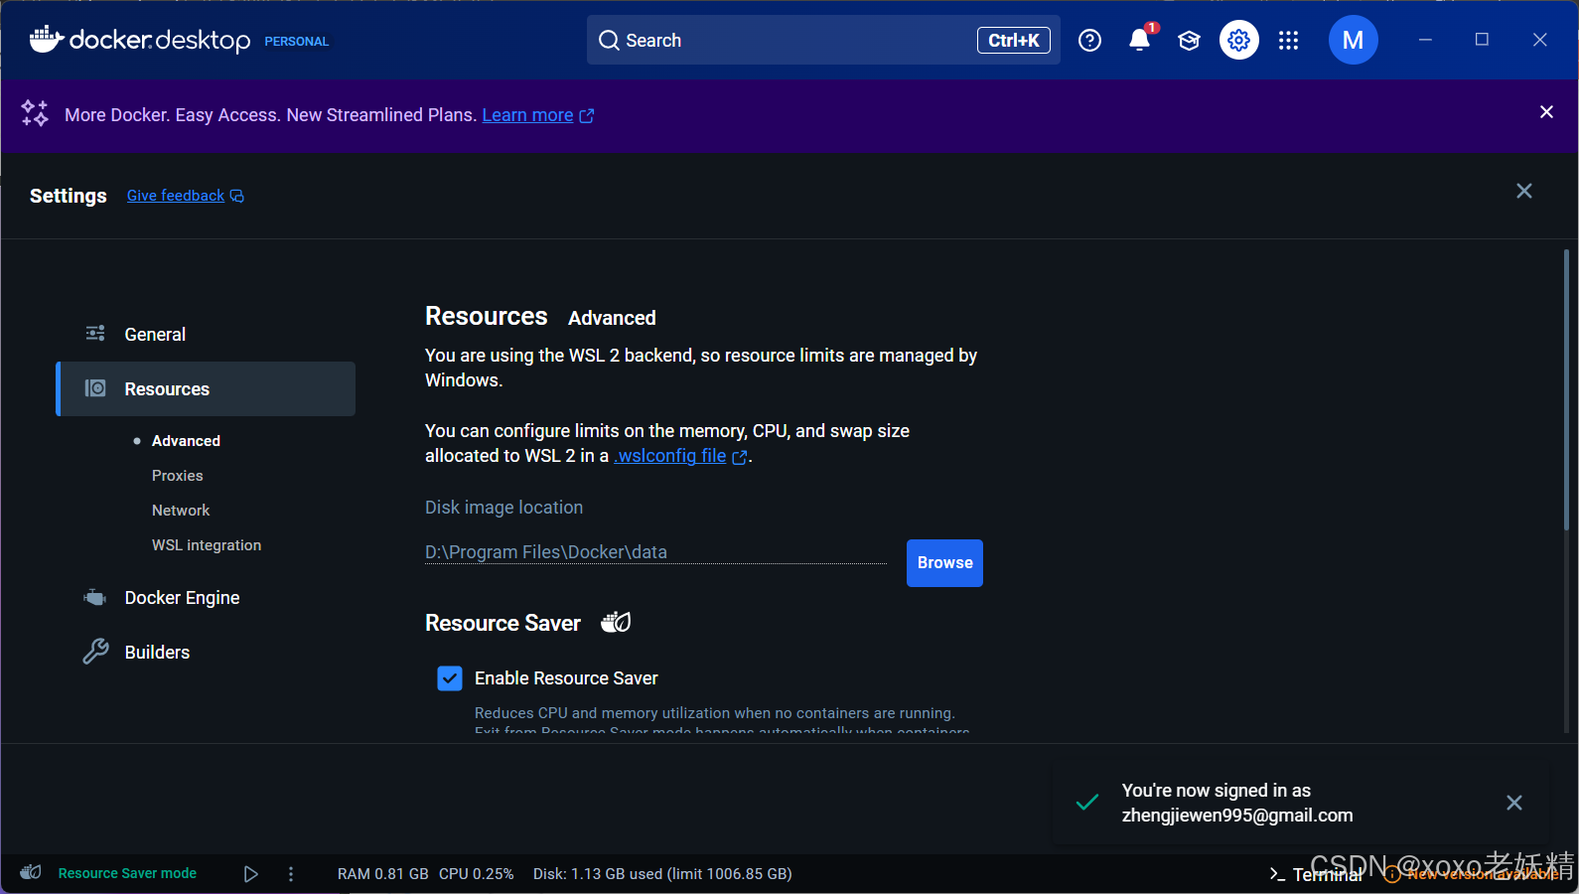Click the Learn more link

coord(527,115)
